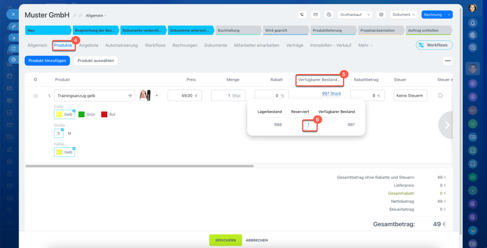The image size is (487, 248).
Task: Close the deal panel with X icon
Action: [13, 14]
